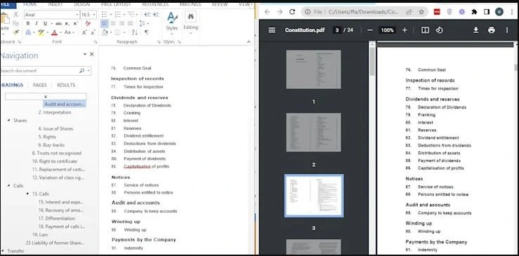Switch to the DESIGN ribbon tab
The width and height of the screenshot is (519, 256).
81,4
